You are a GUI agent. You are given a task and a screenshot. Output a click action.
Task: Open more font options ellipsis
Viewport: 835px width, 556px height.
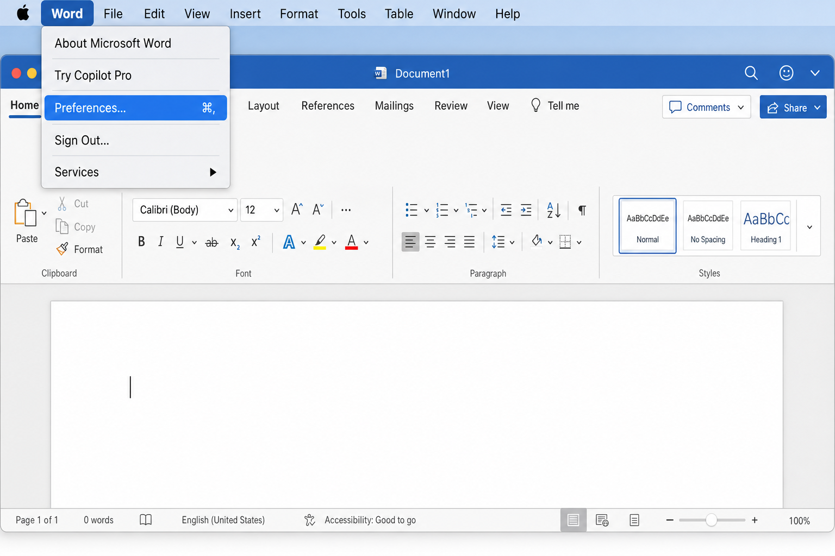point(346,210)
